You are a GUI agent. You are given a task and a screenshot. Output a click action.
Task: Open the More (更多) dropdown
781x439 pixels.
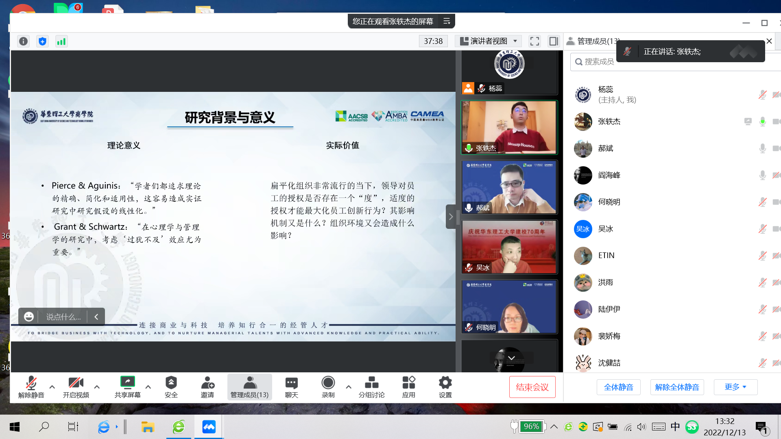tap(735, 387)
